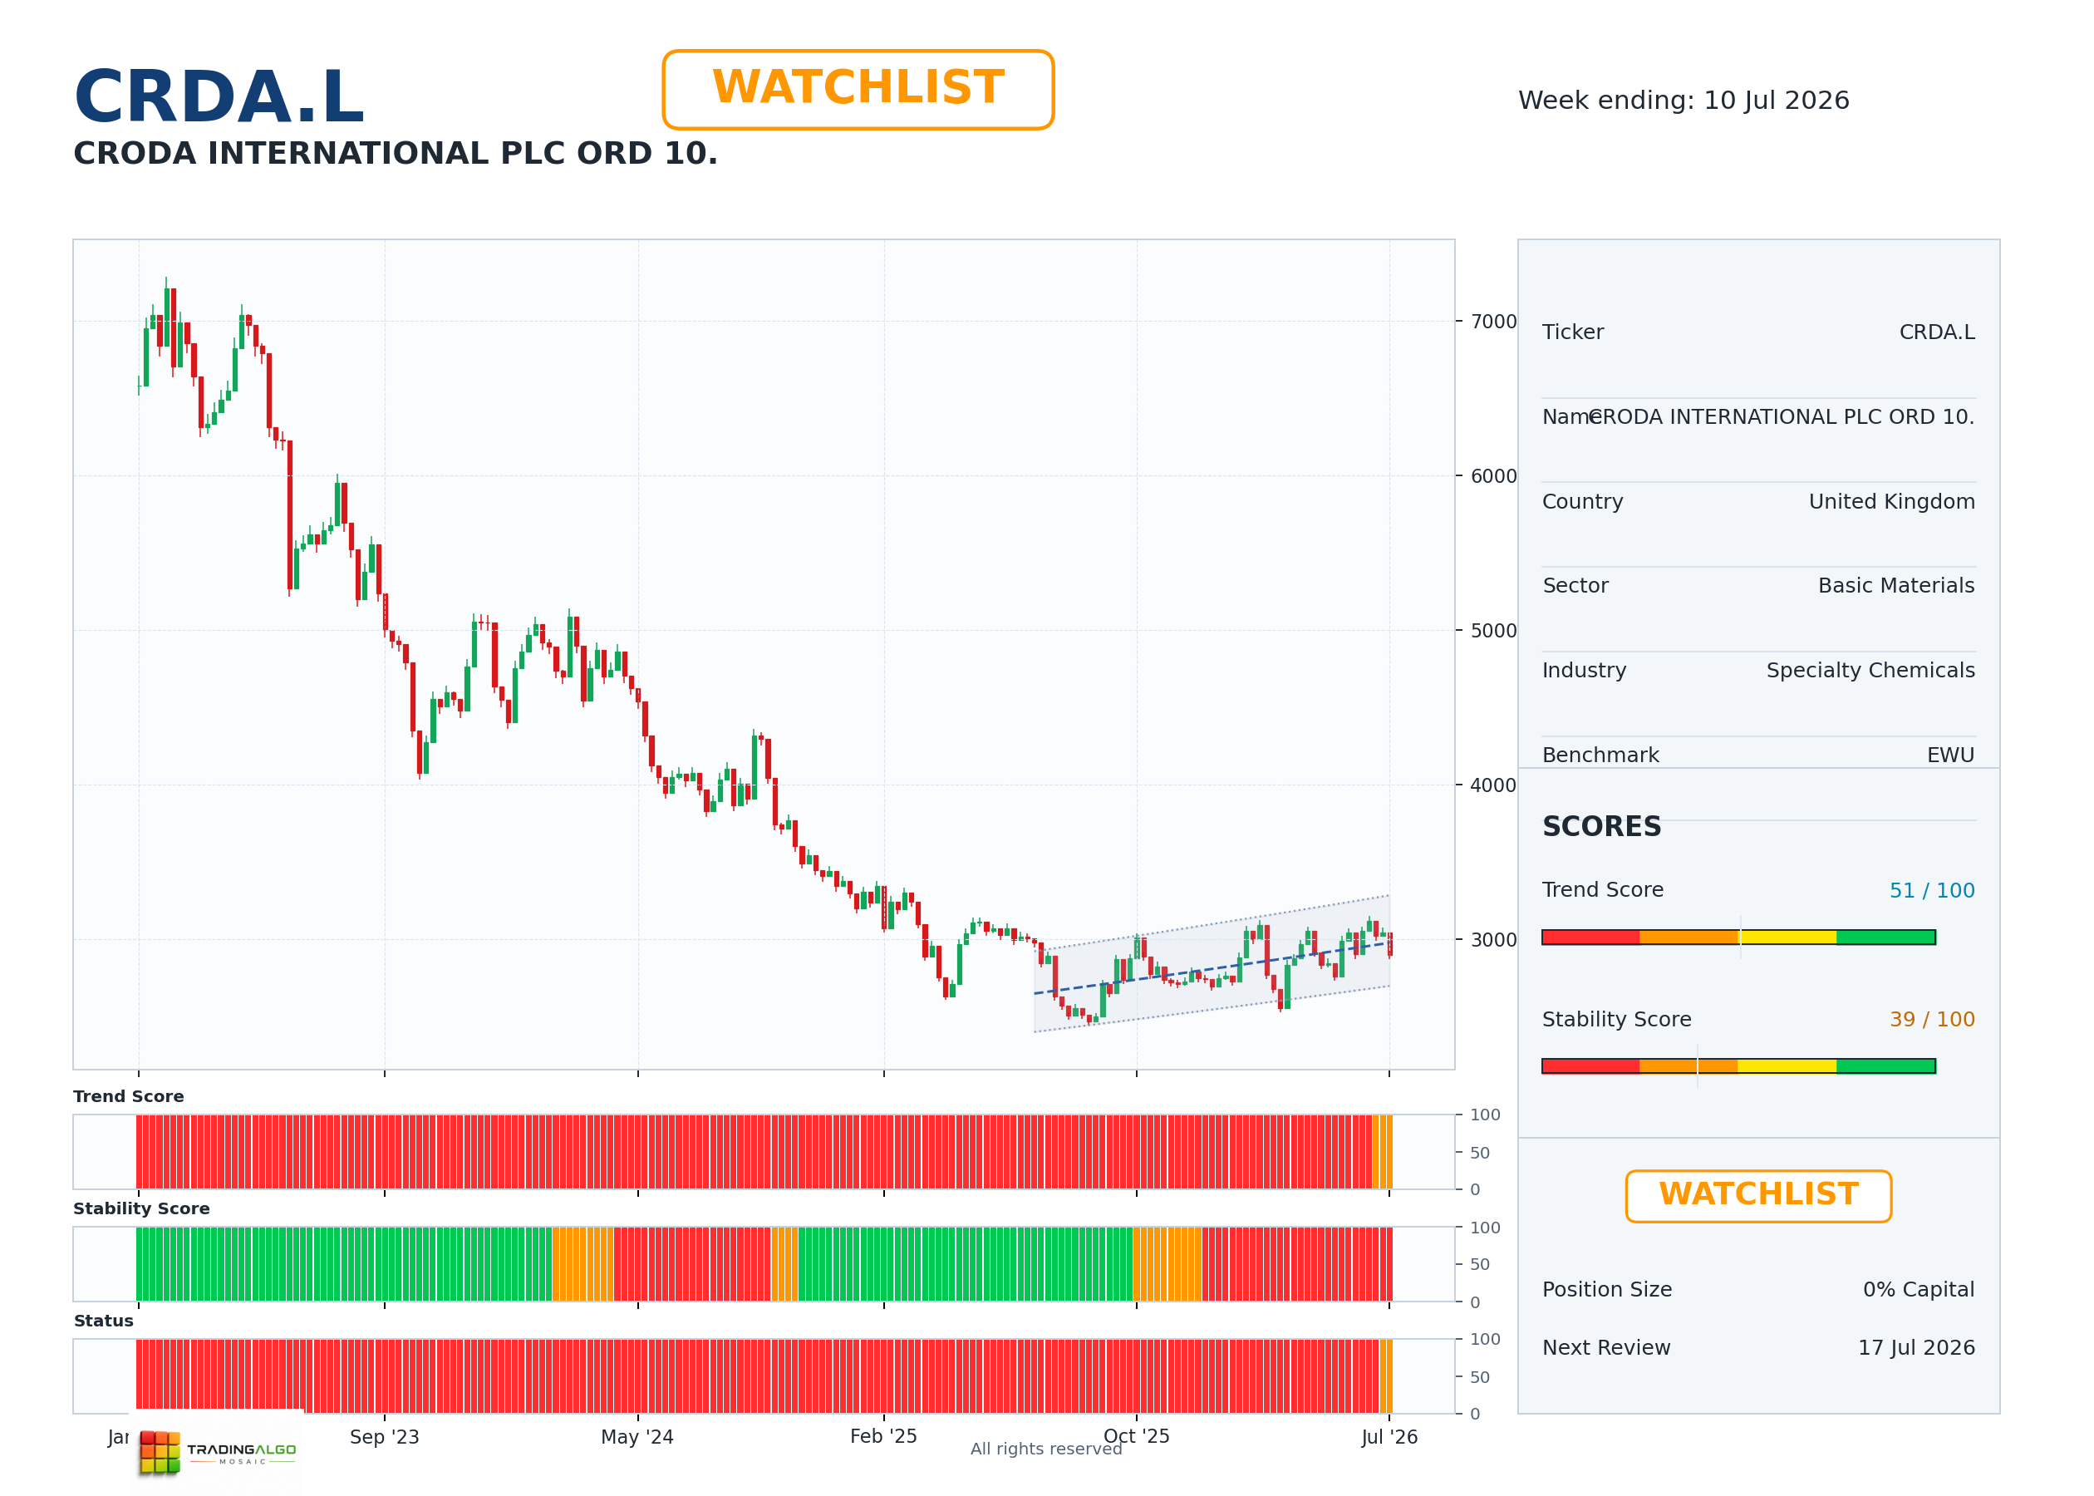This screenshot has width=2094, height=1496.
Task: Click the 6000 price axis label
Action: coord(1492,476)
